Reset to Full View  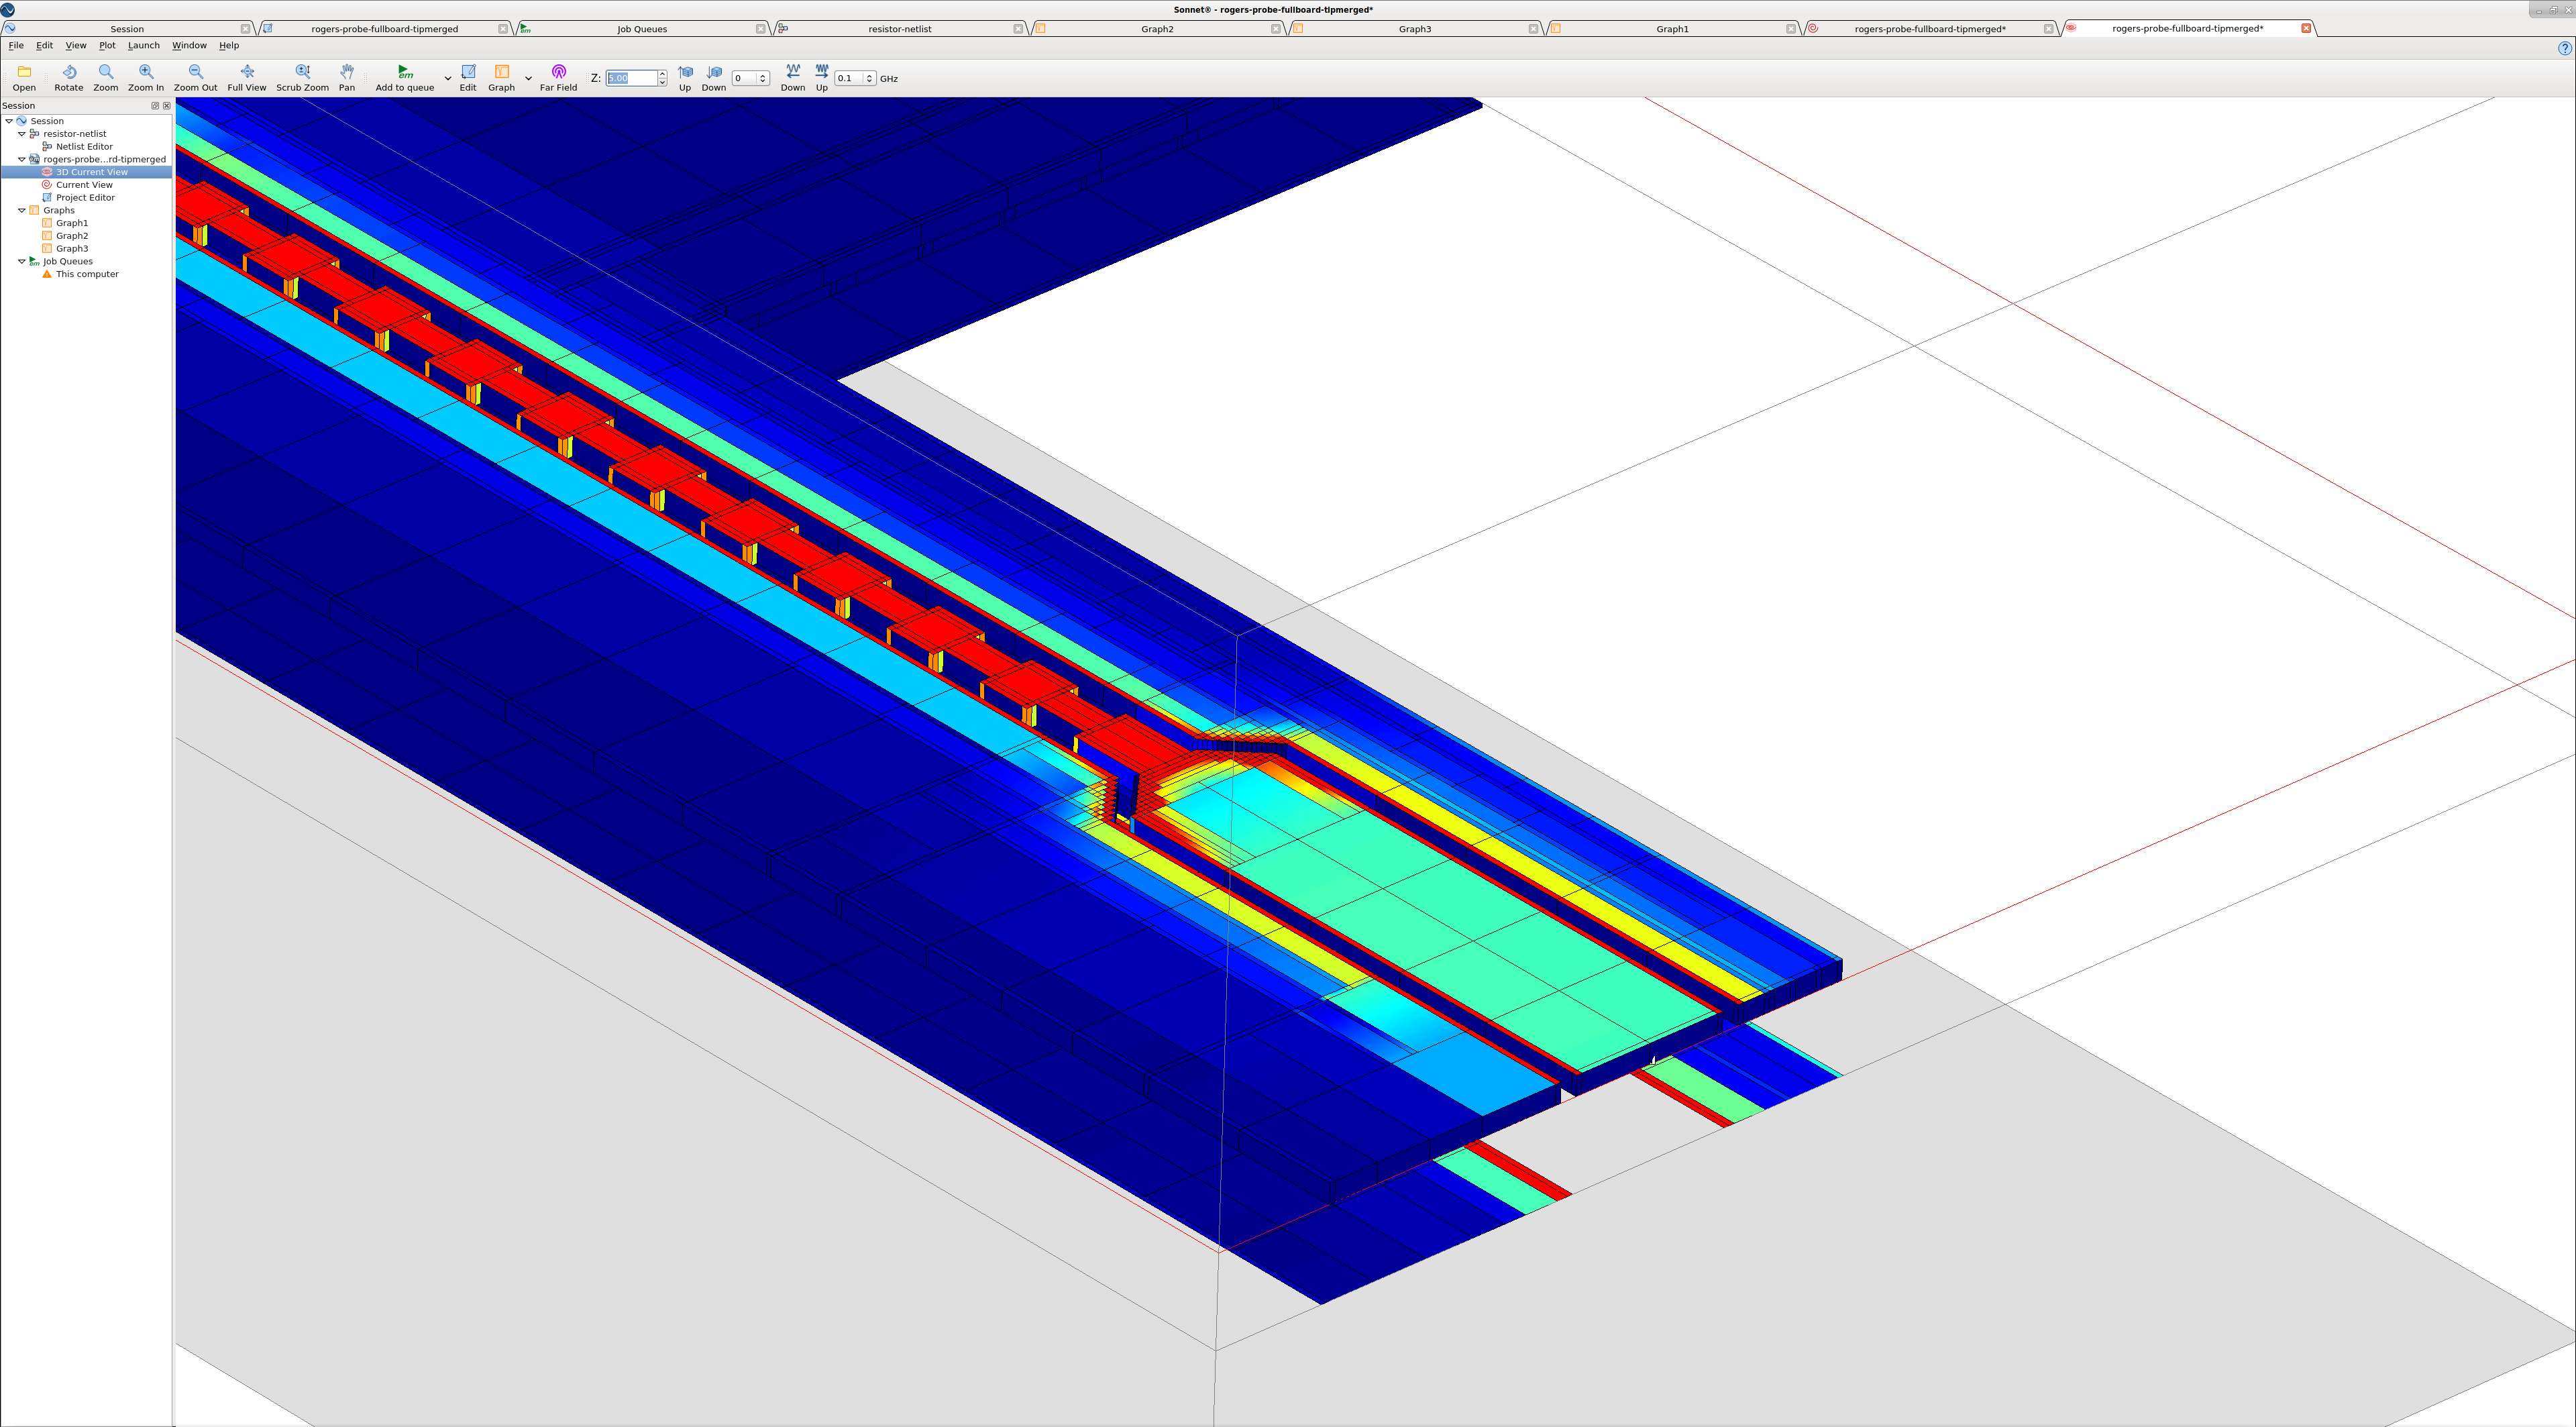tap(247, 77)
